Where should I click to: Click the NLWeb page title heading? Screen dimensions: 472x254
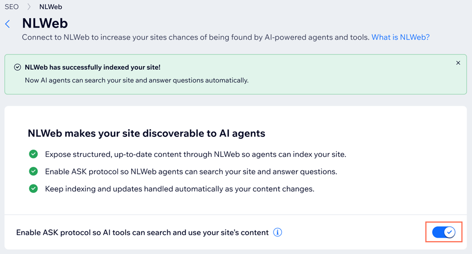click(x=45, y=24)
